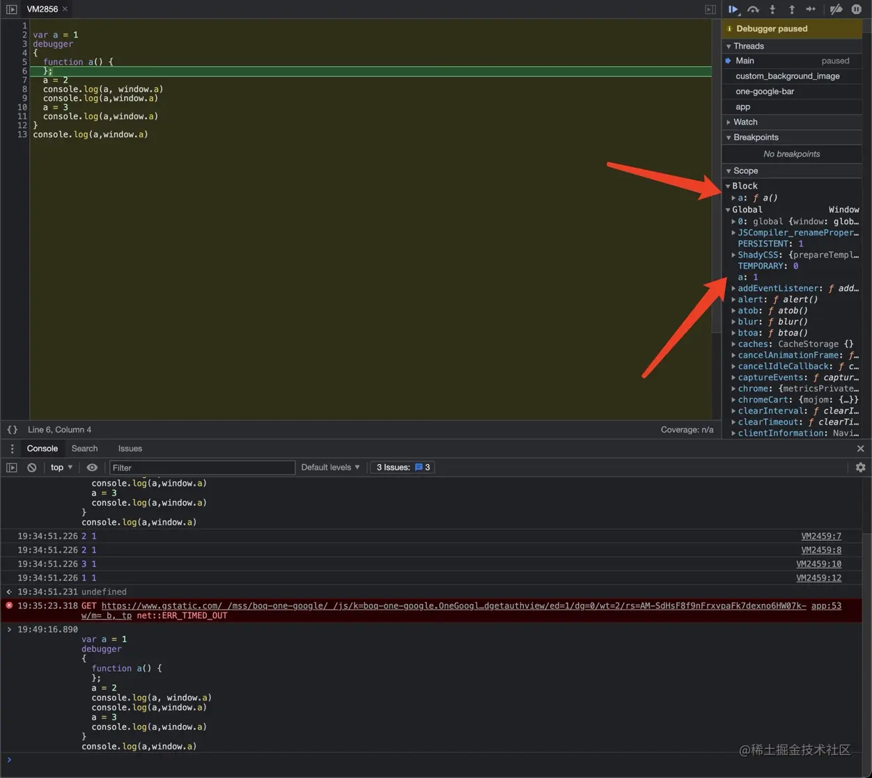This screenshot has width=872, height=778.
Task: Expand the chromeCart object entry
Action: (x=733, y=399)
